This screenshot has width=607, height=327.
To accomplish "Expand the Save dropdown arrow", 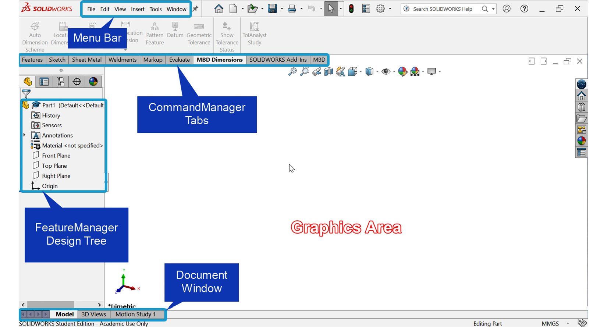I will click(x=282, y=8).
